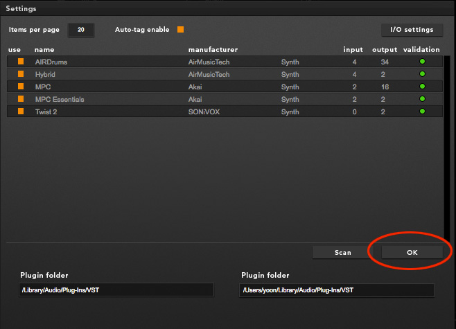Click the green validation indicator for AIRDrums
Viewport: 456px width, 329px height.
pos(422,62)
